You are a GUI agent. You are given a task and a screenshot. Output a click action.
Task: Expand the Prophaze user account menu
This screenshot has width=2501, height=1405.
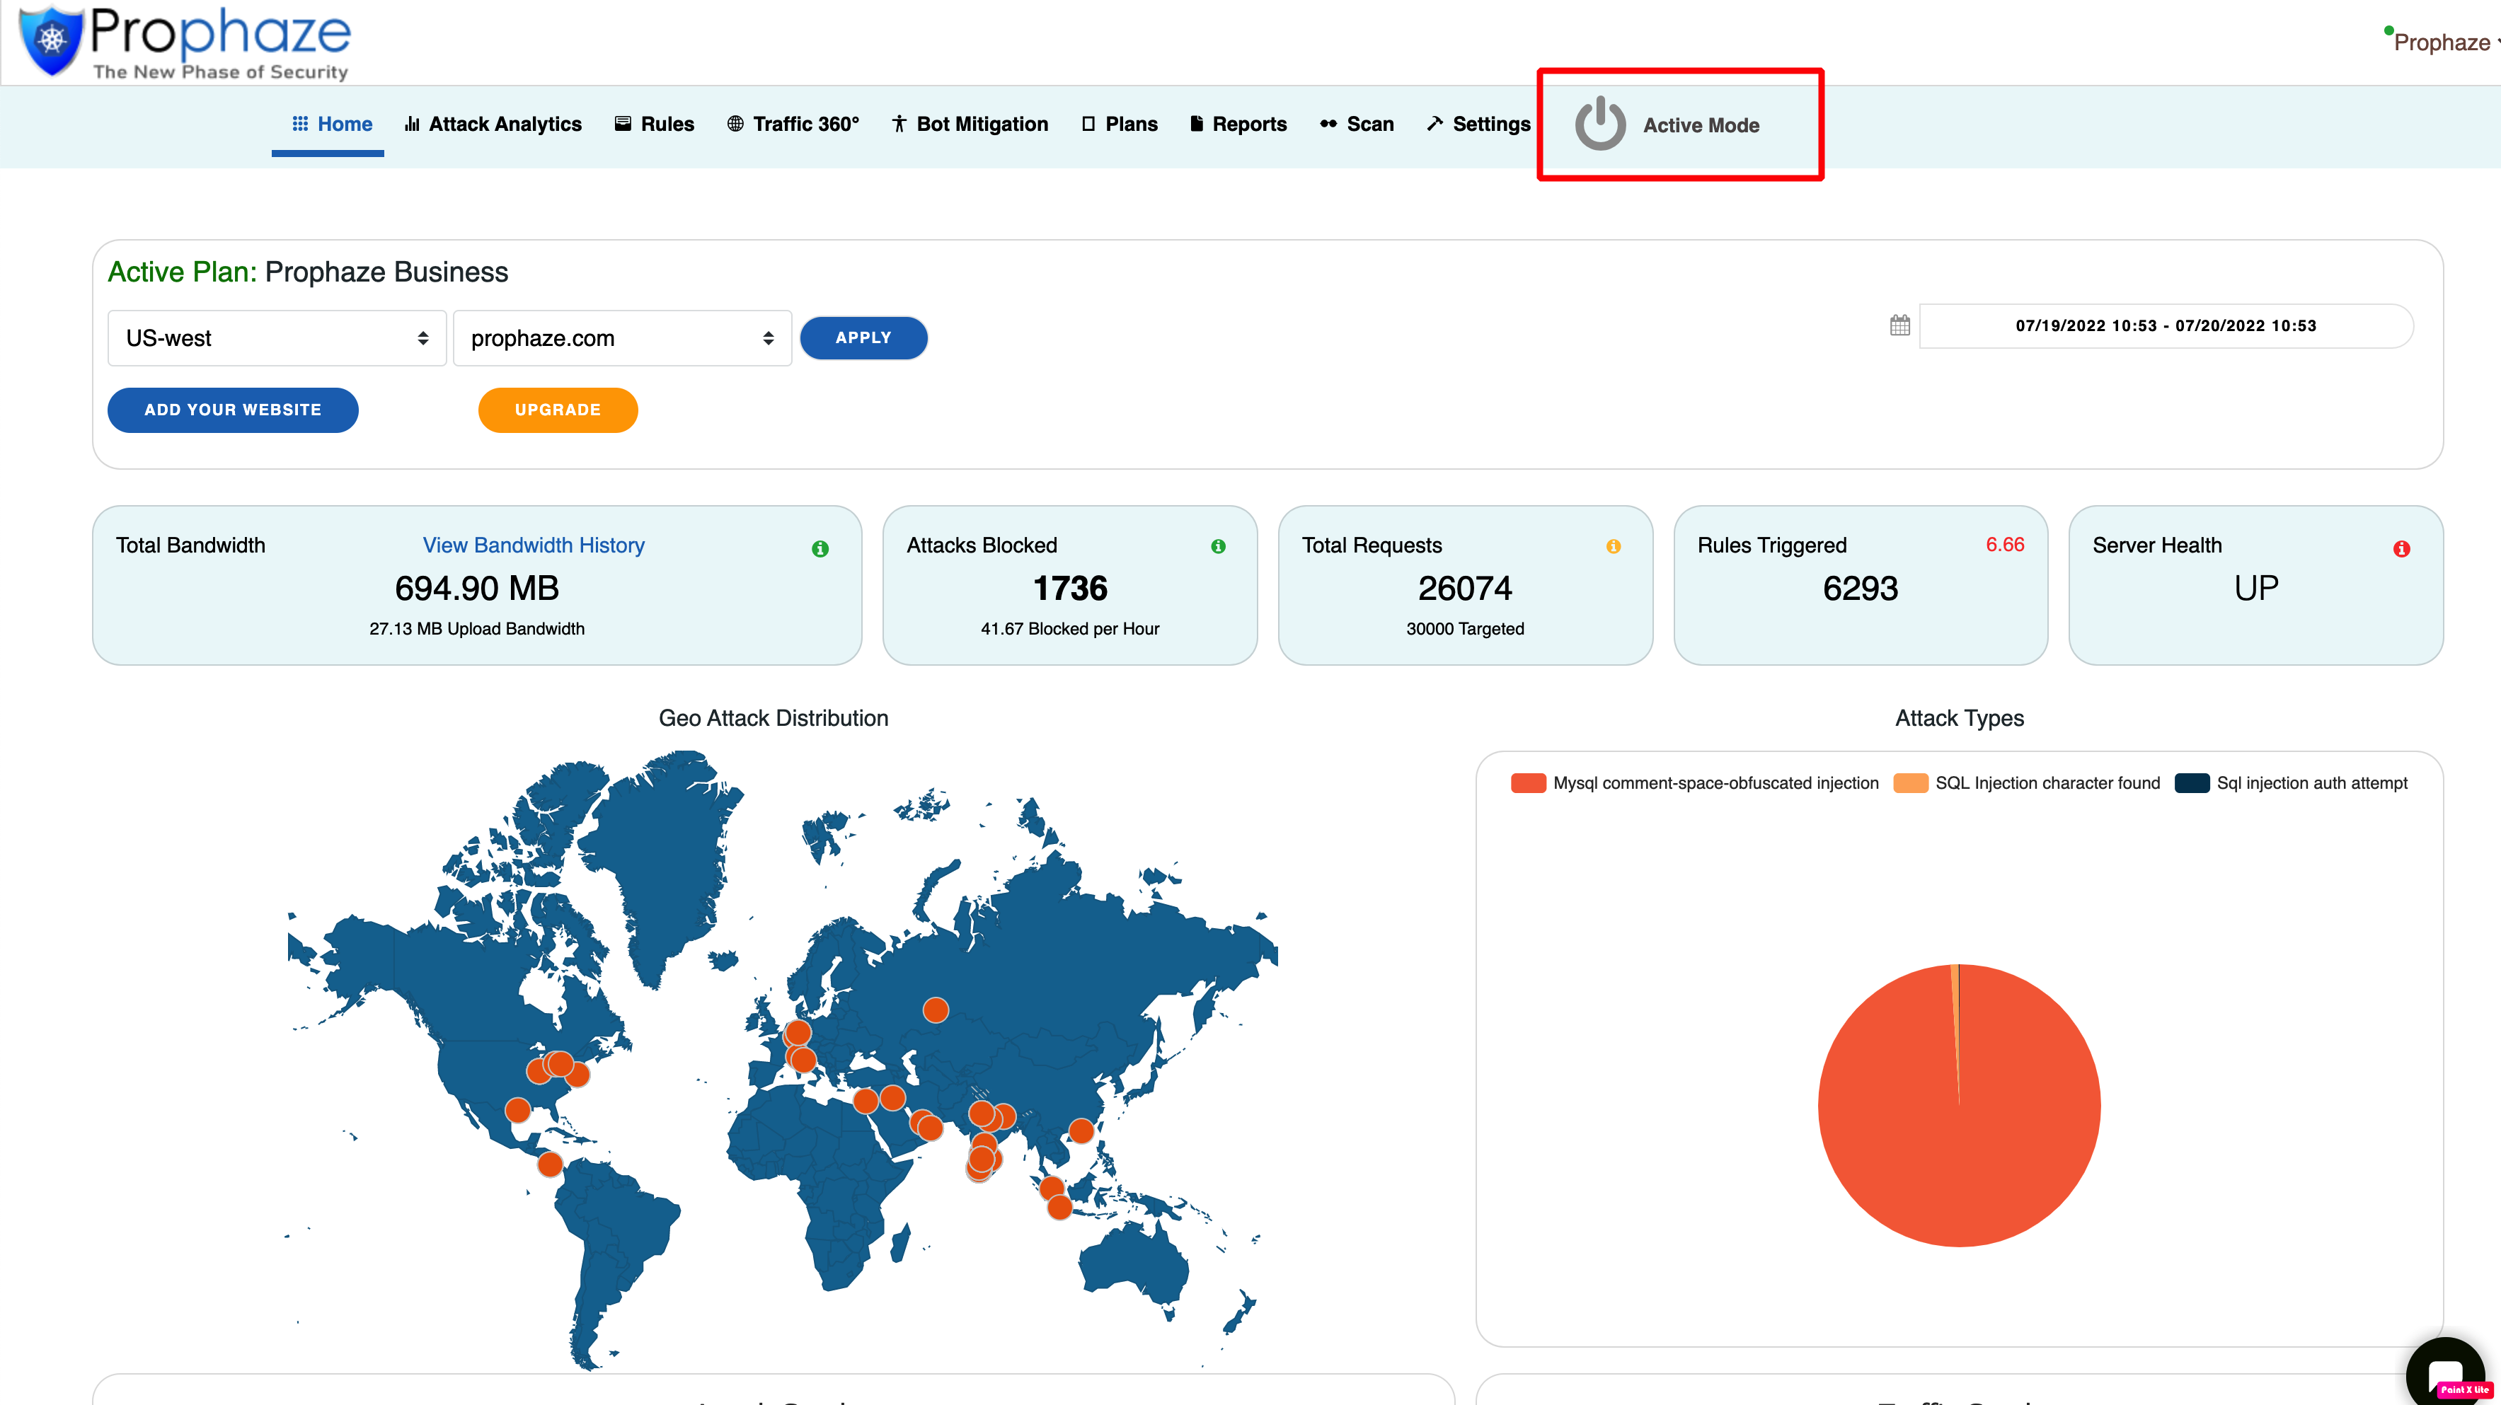(2443, 42)
